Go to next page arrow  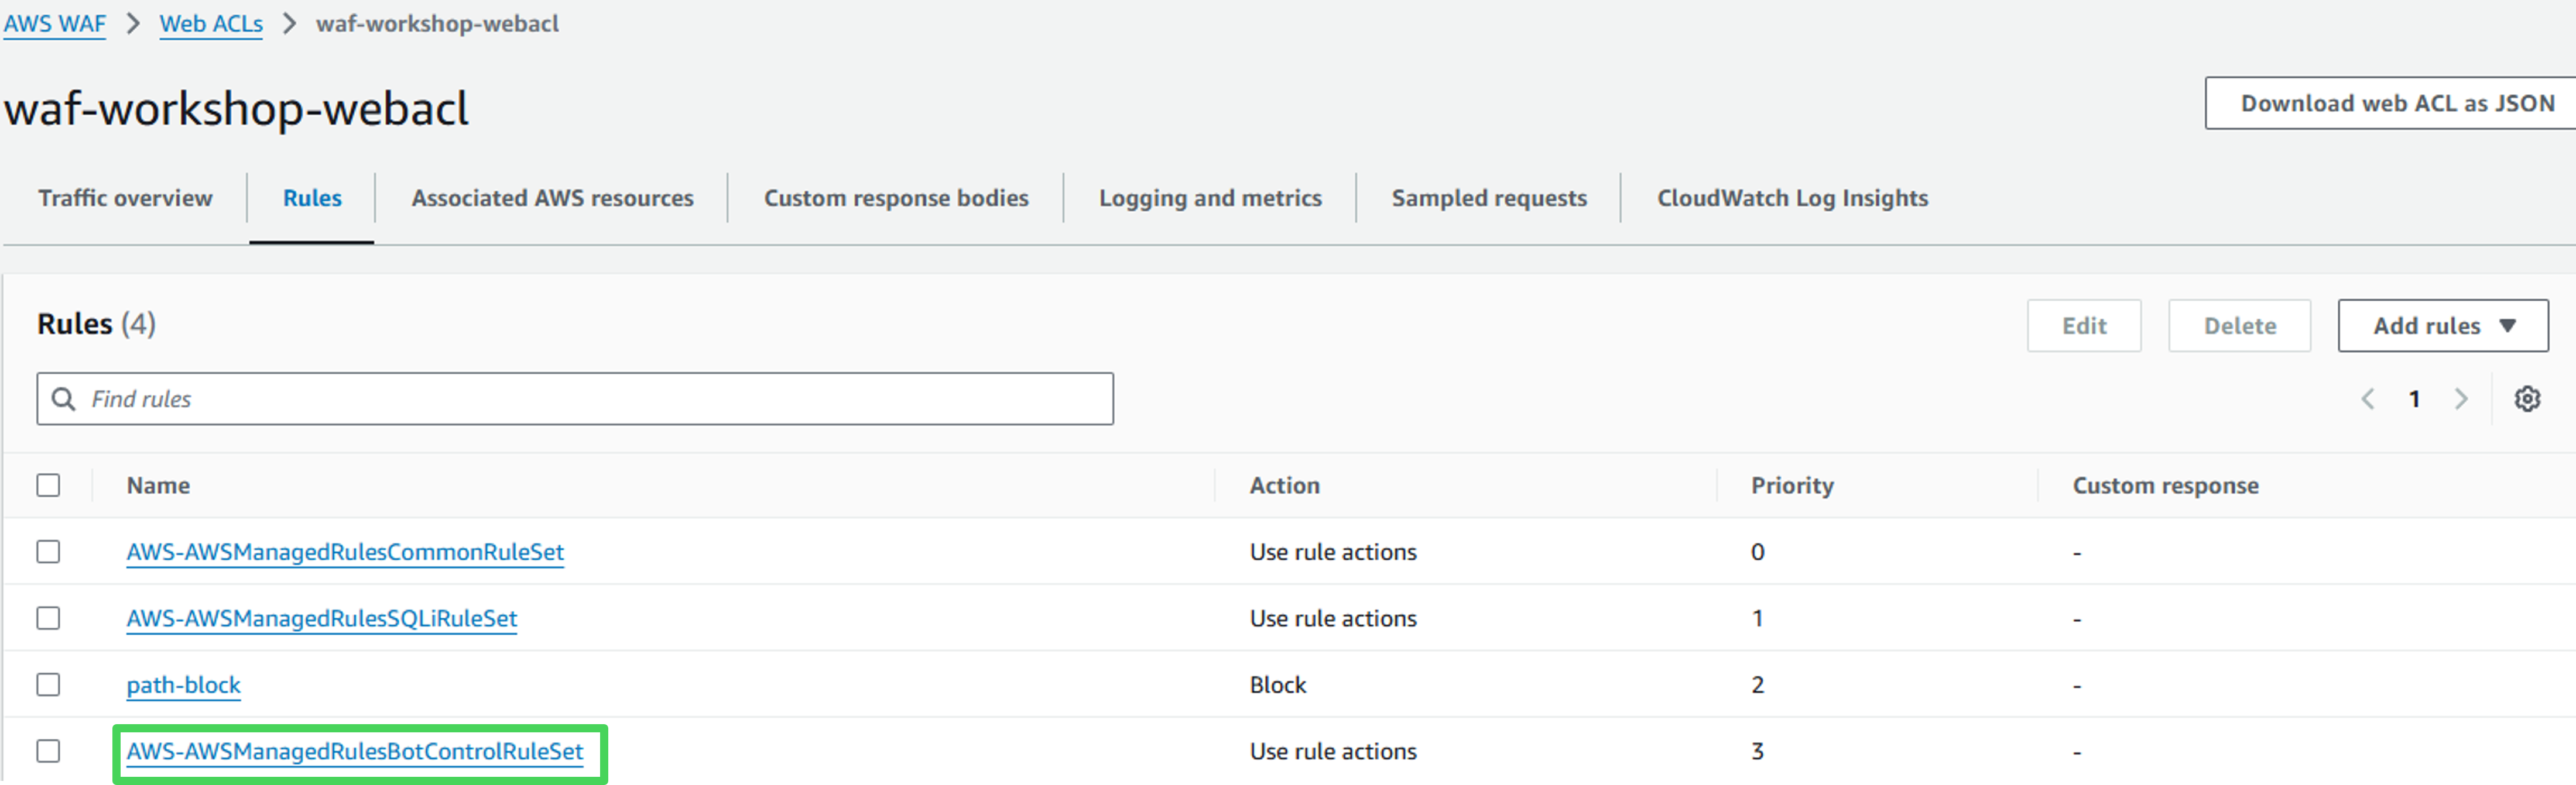coord(2461,398)
